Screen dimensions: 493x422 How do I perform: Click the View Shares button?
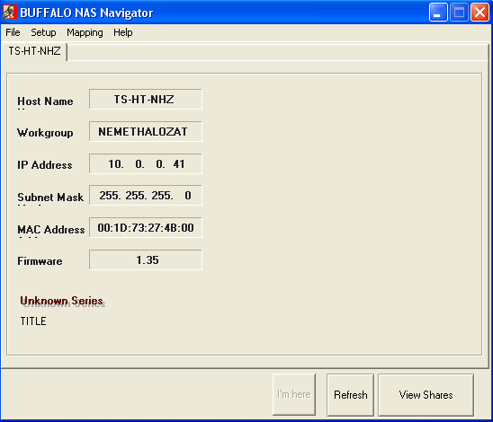point(426,395)
